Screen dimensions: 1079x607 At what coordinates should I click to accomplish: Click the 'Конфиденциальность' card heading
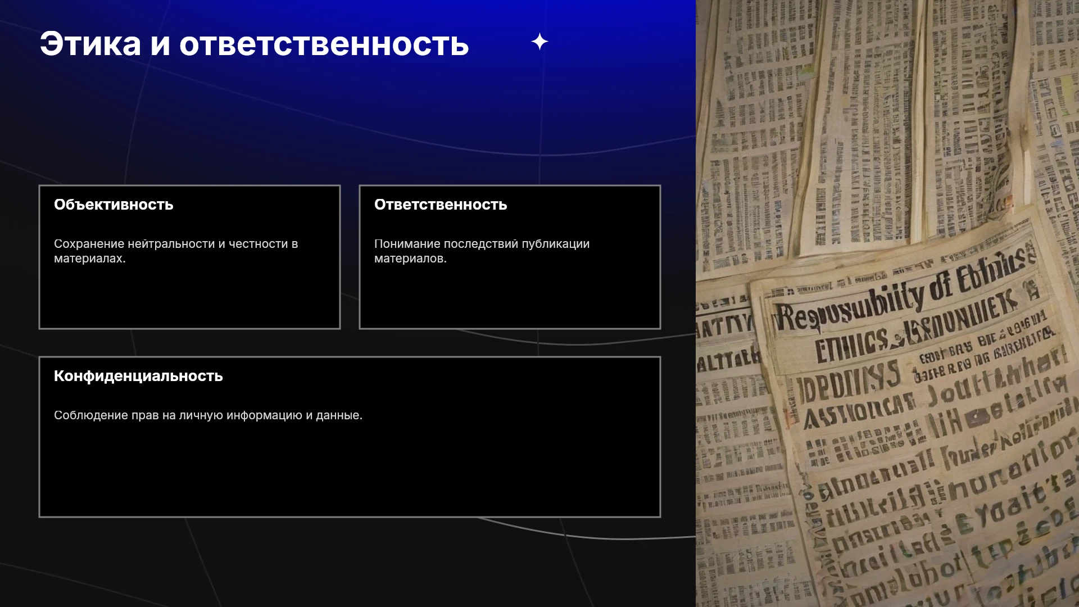[x=138, y=376]
